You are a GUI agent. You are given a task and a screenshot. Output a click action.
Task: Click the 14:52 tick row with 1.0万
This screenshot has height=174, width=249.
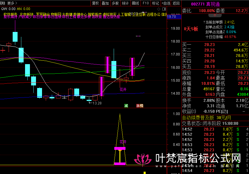tap(215, 129)
